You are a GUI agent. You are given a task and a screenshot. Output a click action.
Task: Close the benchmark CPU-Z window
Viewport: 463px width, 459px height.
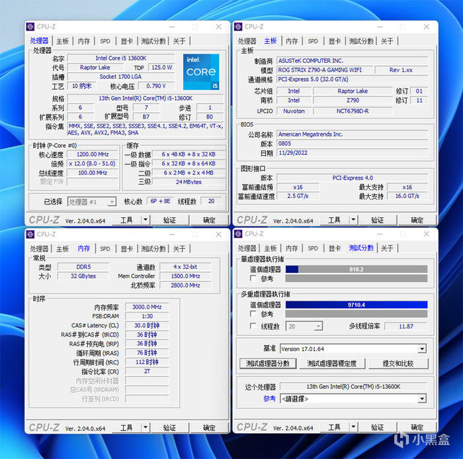click(x=427, y=234)
